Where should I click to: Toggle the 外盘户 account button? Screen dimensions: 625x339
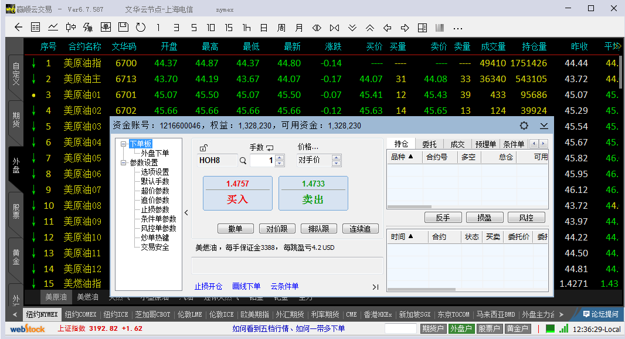(461, 329)
